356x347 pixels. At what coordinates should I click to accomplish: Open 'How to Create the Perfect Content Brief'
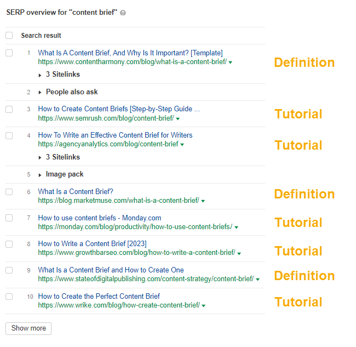point(99,296)
